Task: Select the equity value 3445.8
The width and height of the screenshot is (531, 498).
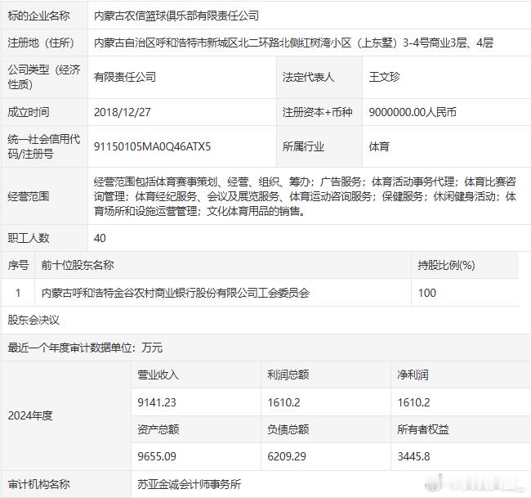Action: coord(414,456)
